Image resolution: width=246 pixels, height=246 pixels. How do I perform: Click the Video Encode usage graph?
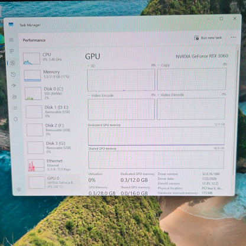[x=121, y=109]
